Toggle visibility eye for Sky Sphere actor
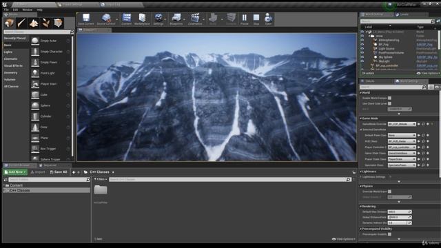Viewport: 441px width, 248px height. click(362, 57)
